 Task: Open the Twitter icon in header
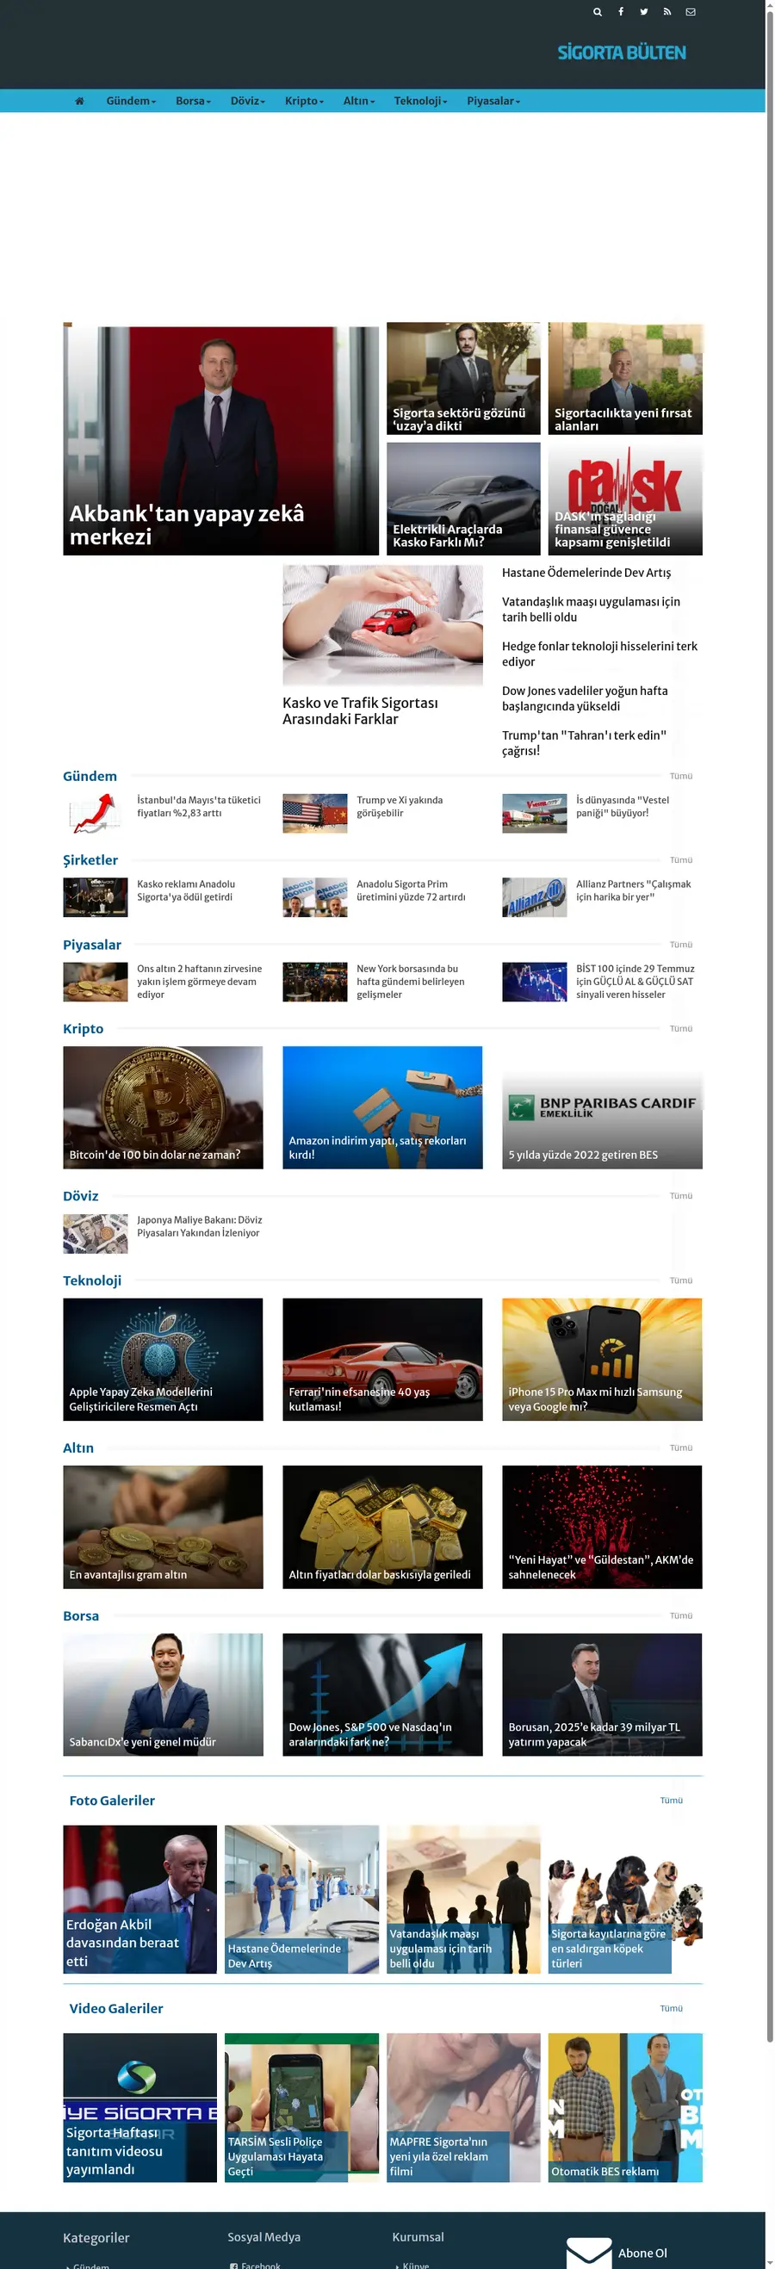coord(644,12)
